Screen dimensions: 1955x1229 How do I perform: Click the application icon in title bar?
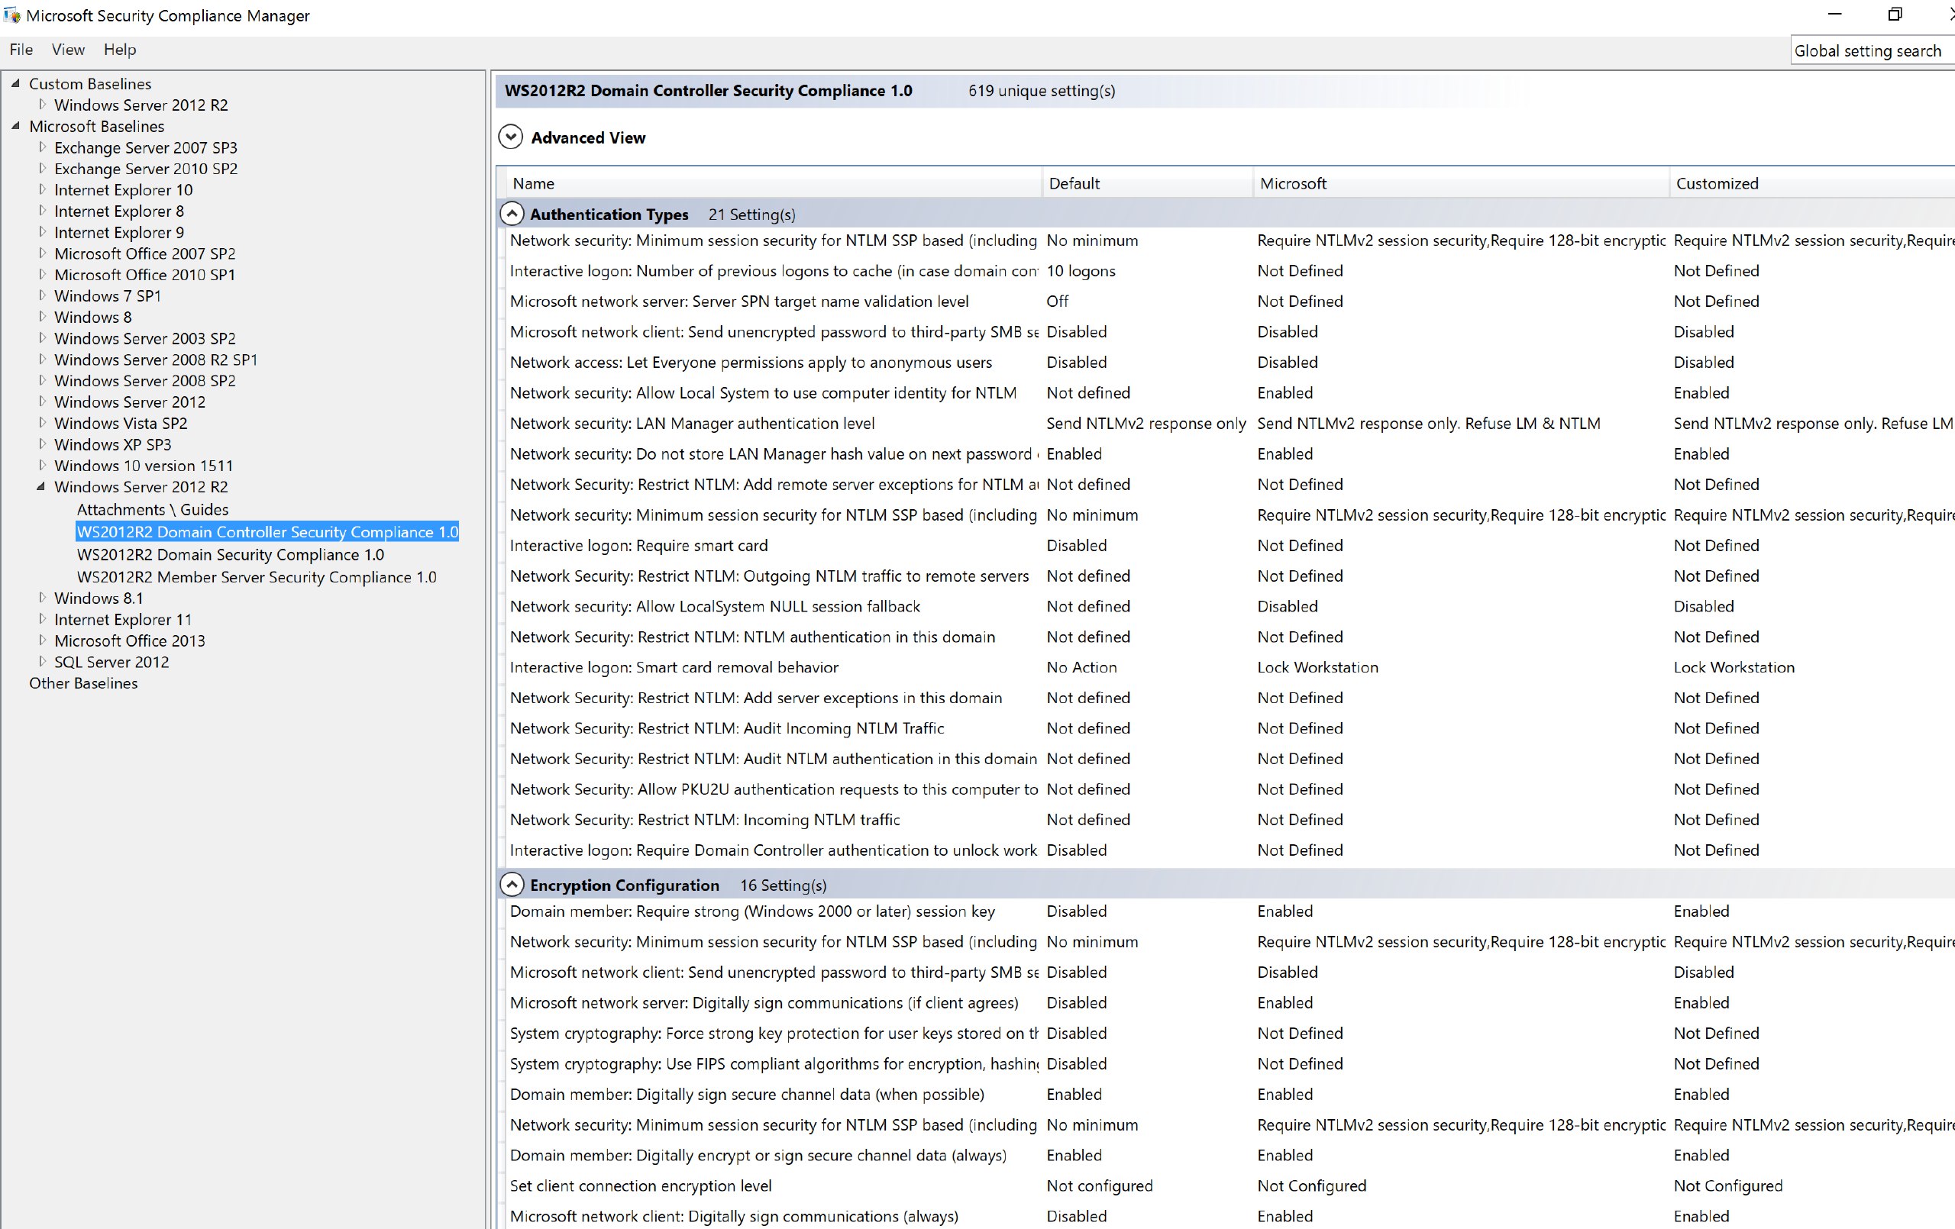12,15
